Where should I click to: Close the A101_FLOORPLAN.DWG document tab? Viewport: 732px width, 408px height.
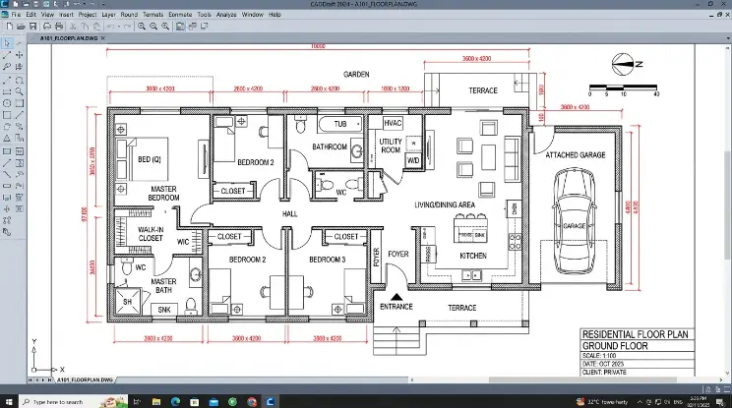click(x=103, y=38)
